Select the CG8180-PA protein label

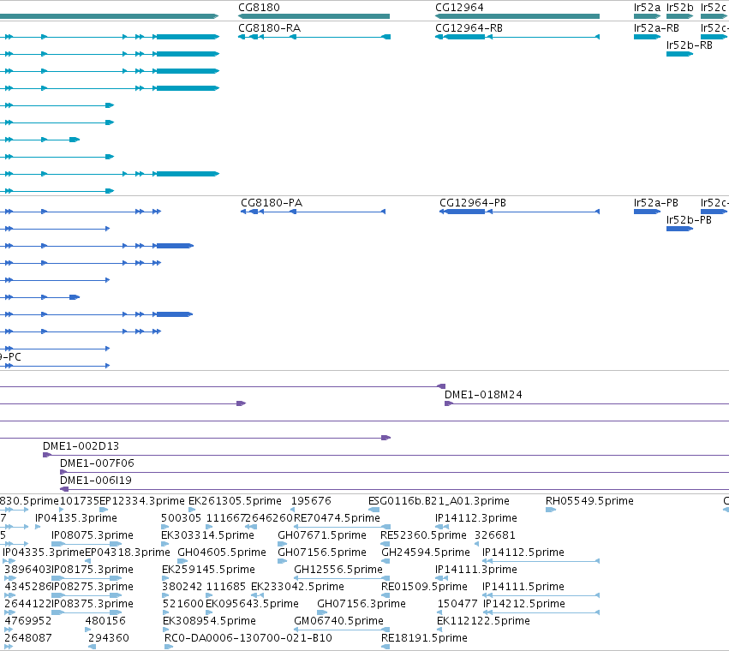click(272, 203)
